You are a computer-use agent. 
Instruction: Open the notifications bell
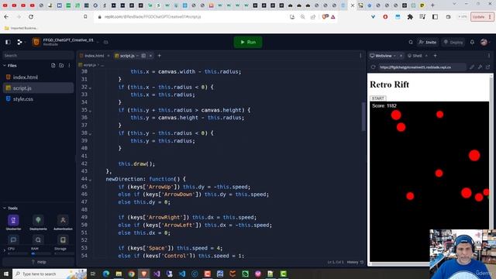[472, 42]
